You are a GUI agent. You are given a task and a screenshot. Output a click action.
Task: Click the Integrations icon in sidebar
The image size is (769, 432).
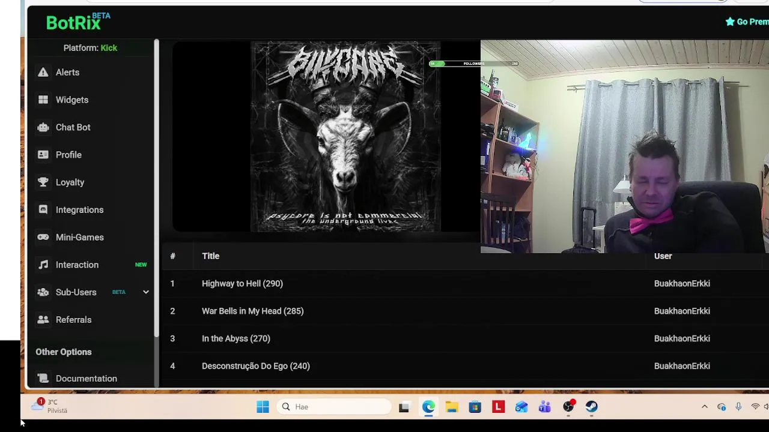pos(43,210)
